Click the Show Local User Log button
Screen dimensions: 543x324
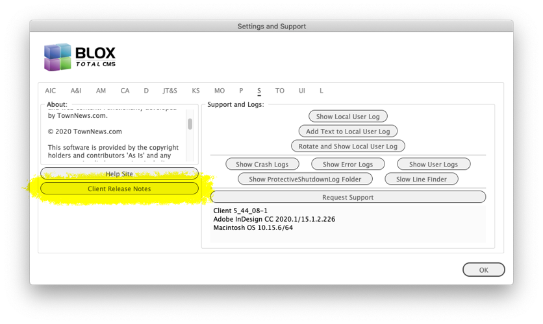pos(347,117)
